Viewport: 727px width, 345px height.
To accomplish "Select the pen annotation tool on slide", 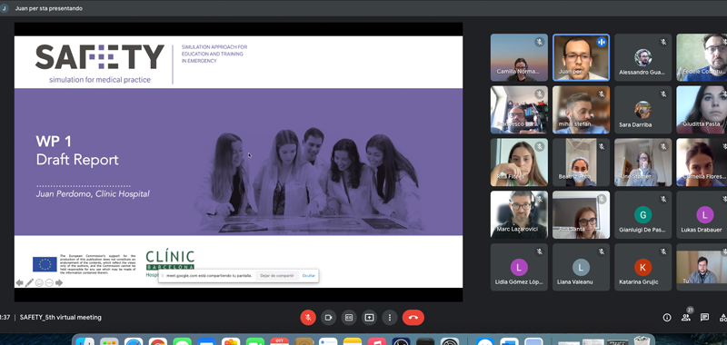I will [29, 282].
